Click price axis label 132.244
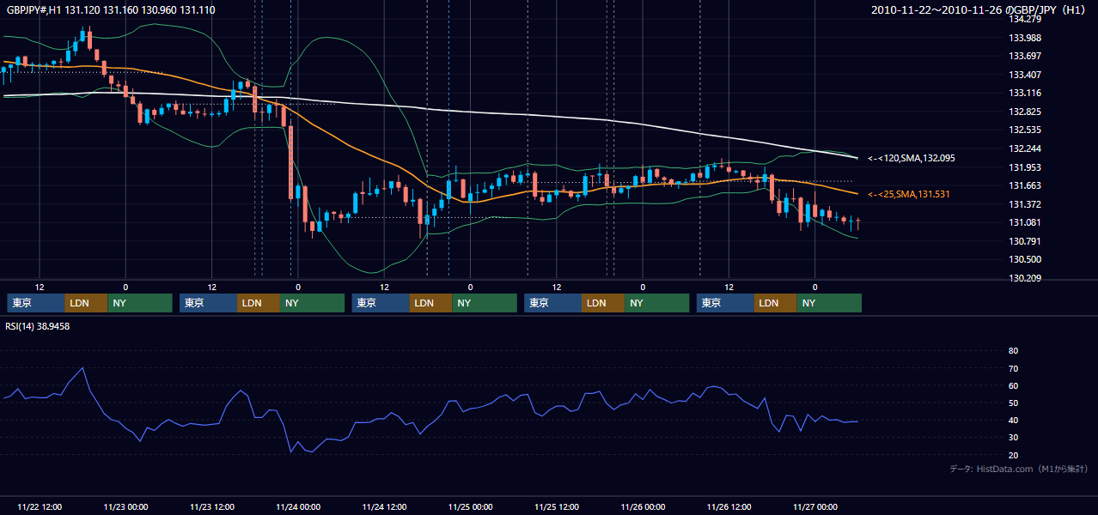This screenshot has height=515, width=1098. click(x=1024, y=148)
